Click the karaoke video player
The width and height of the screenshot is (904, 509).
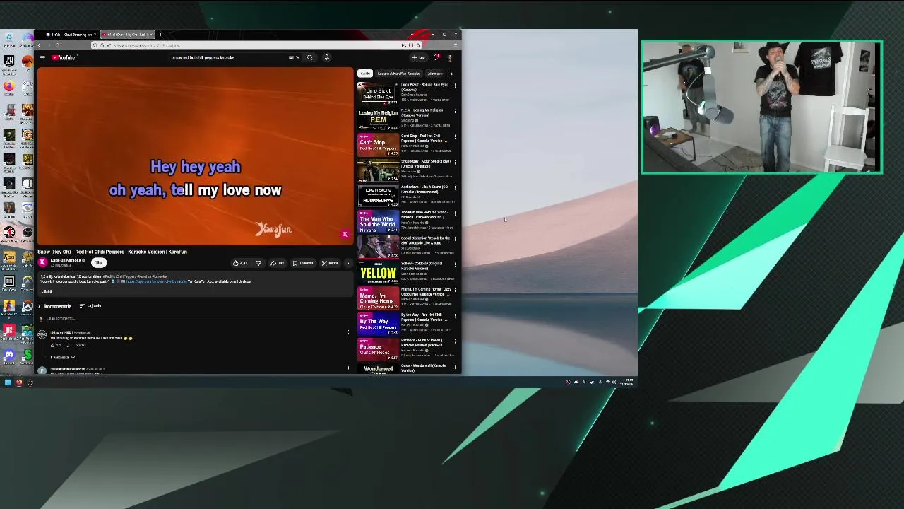coord(195,156)
